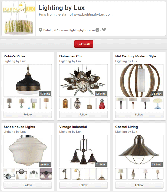Image resolution: width=167 pixels, height=192 pixels.
Task: Follow the Robin's Picks board
Action: pos(28,114)
